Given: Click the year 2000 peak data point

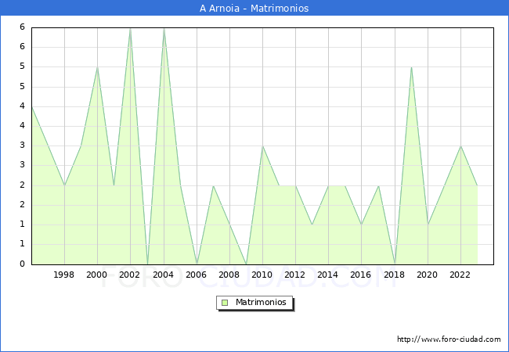Looking at the screenshot, I should click(97, 67).
